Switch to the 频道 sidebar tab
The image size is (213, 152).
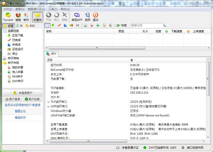(9, 26)
